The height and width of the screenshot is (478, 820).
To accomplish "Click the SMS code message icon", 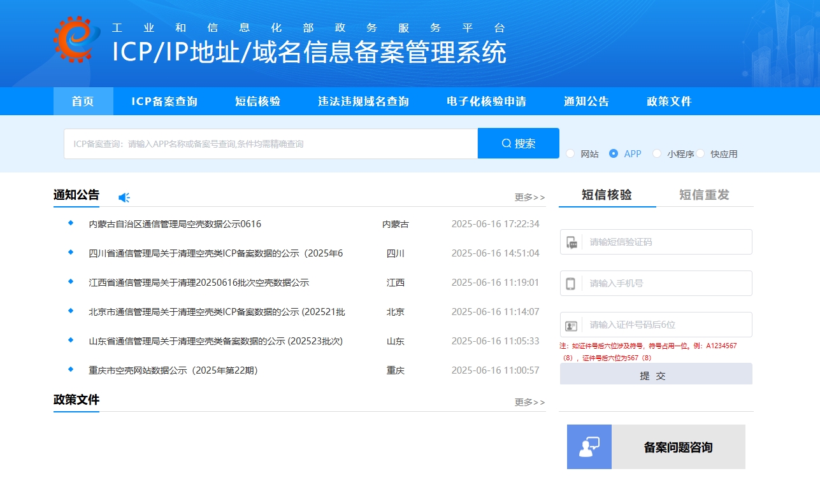I will (572, 243).
